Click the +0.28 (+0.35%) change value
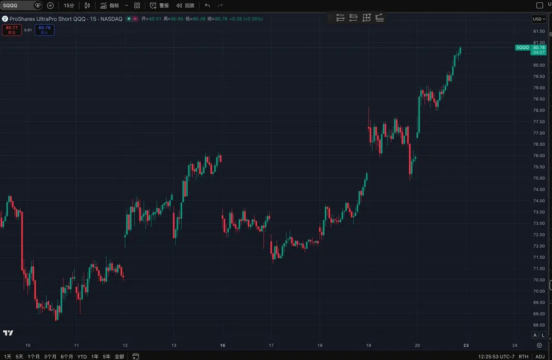The image size is (552, 360). click(246, 19)
